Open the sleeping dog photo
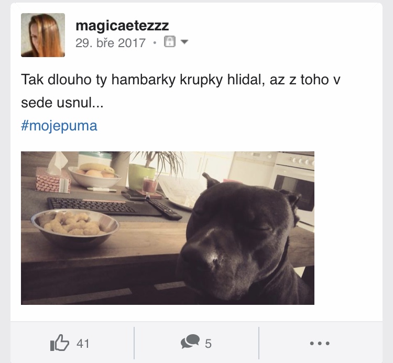 pos(168,228)
